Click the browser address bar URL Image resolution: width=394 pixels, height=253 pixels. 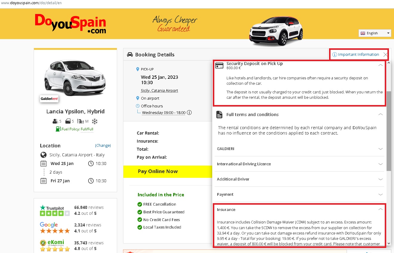31,3
